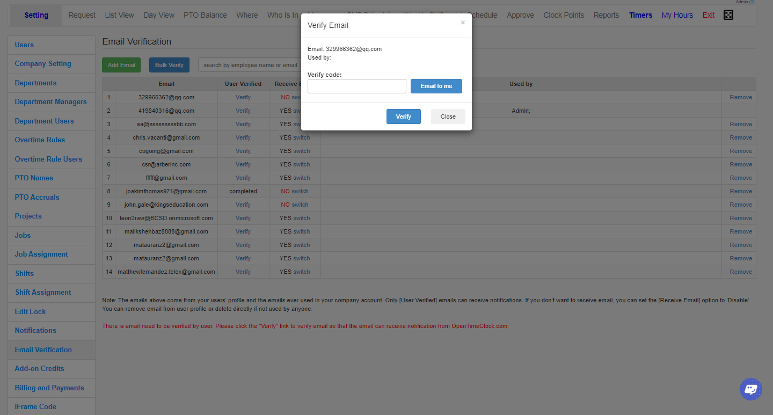Click the Verify code input field
This screenshot has width=773, height=415.
click(x=356, y=86)
